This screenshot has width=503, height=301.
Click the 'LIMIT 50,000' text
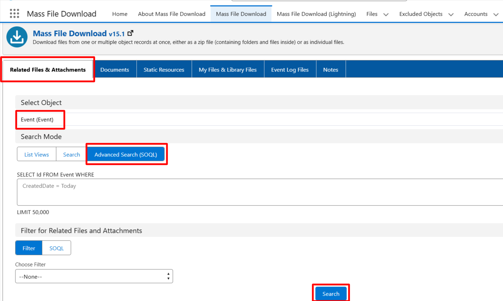point(33,212)
